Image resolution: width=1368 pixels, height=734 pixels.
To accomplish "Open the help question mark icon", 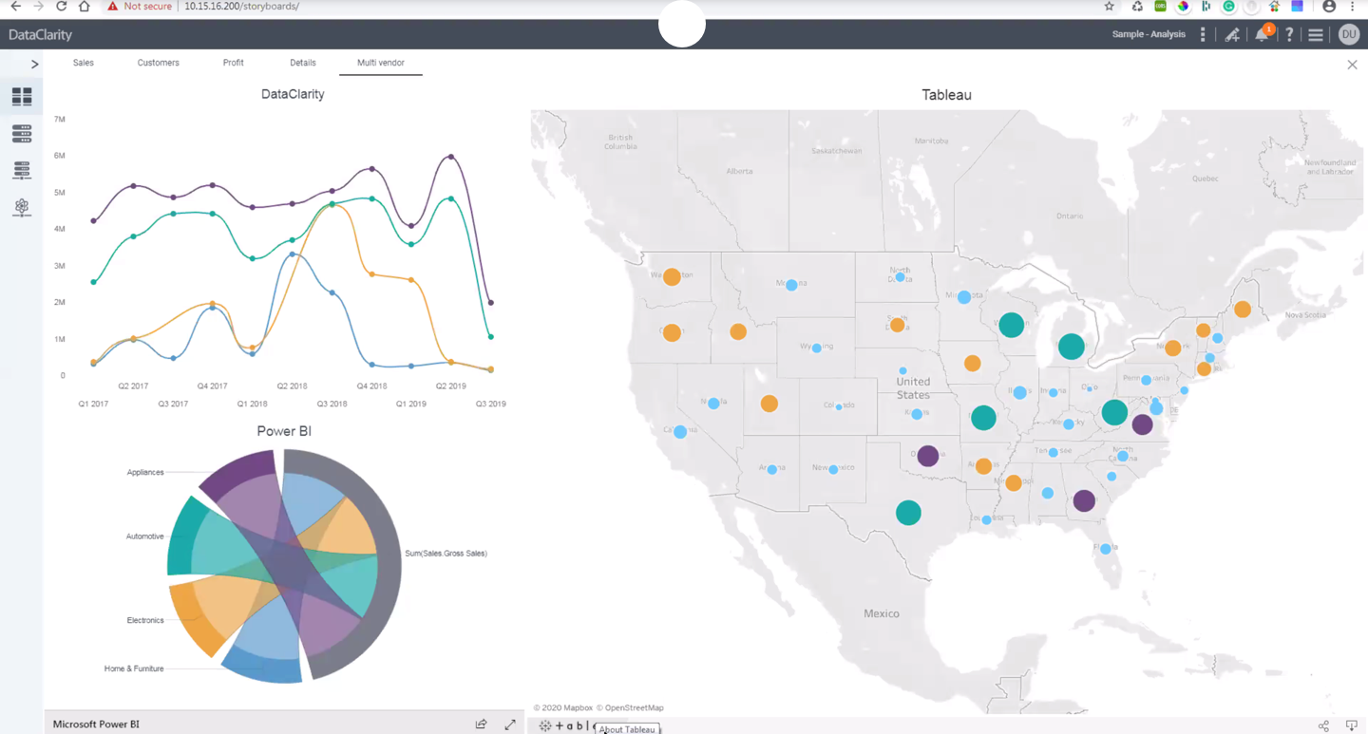I will pos(1289,34).
